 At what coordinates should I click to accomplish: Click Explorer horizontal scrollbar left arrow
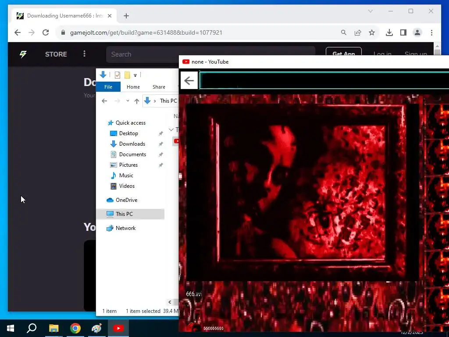tap(170, 302)
